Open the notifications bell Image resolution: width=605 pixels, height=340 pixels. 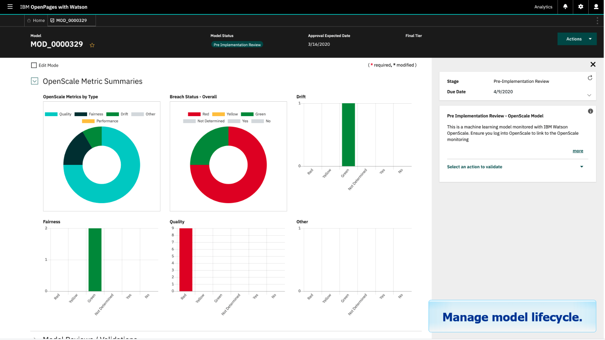565,7
